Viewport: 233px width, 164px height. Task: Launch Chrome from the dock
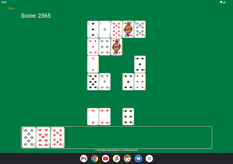pos(95,159)
